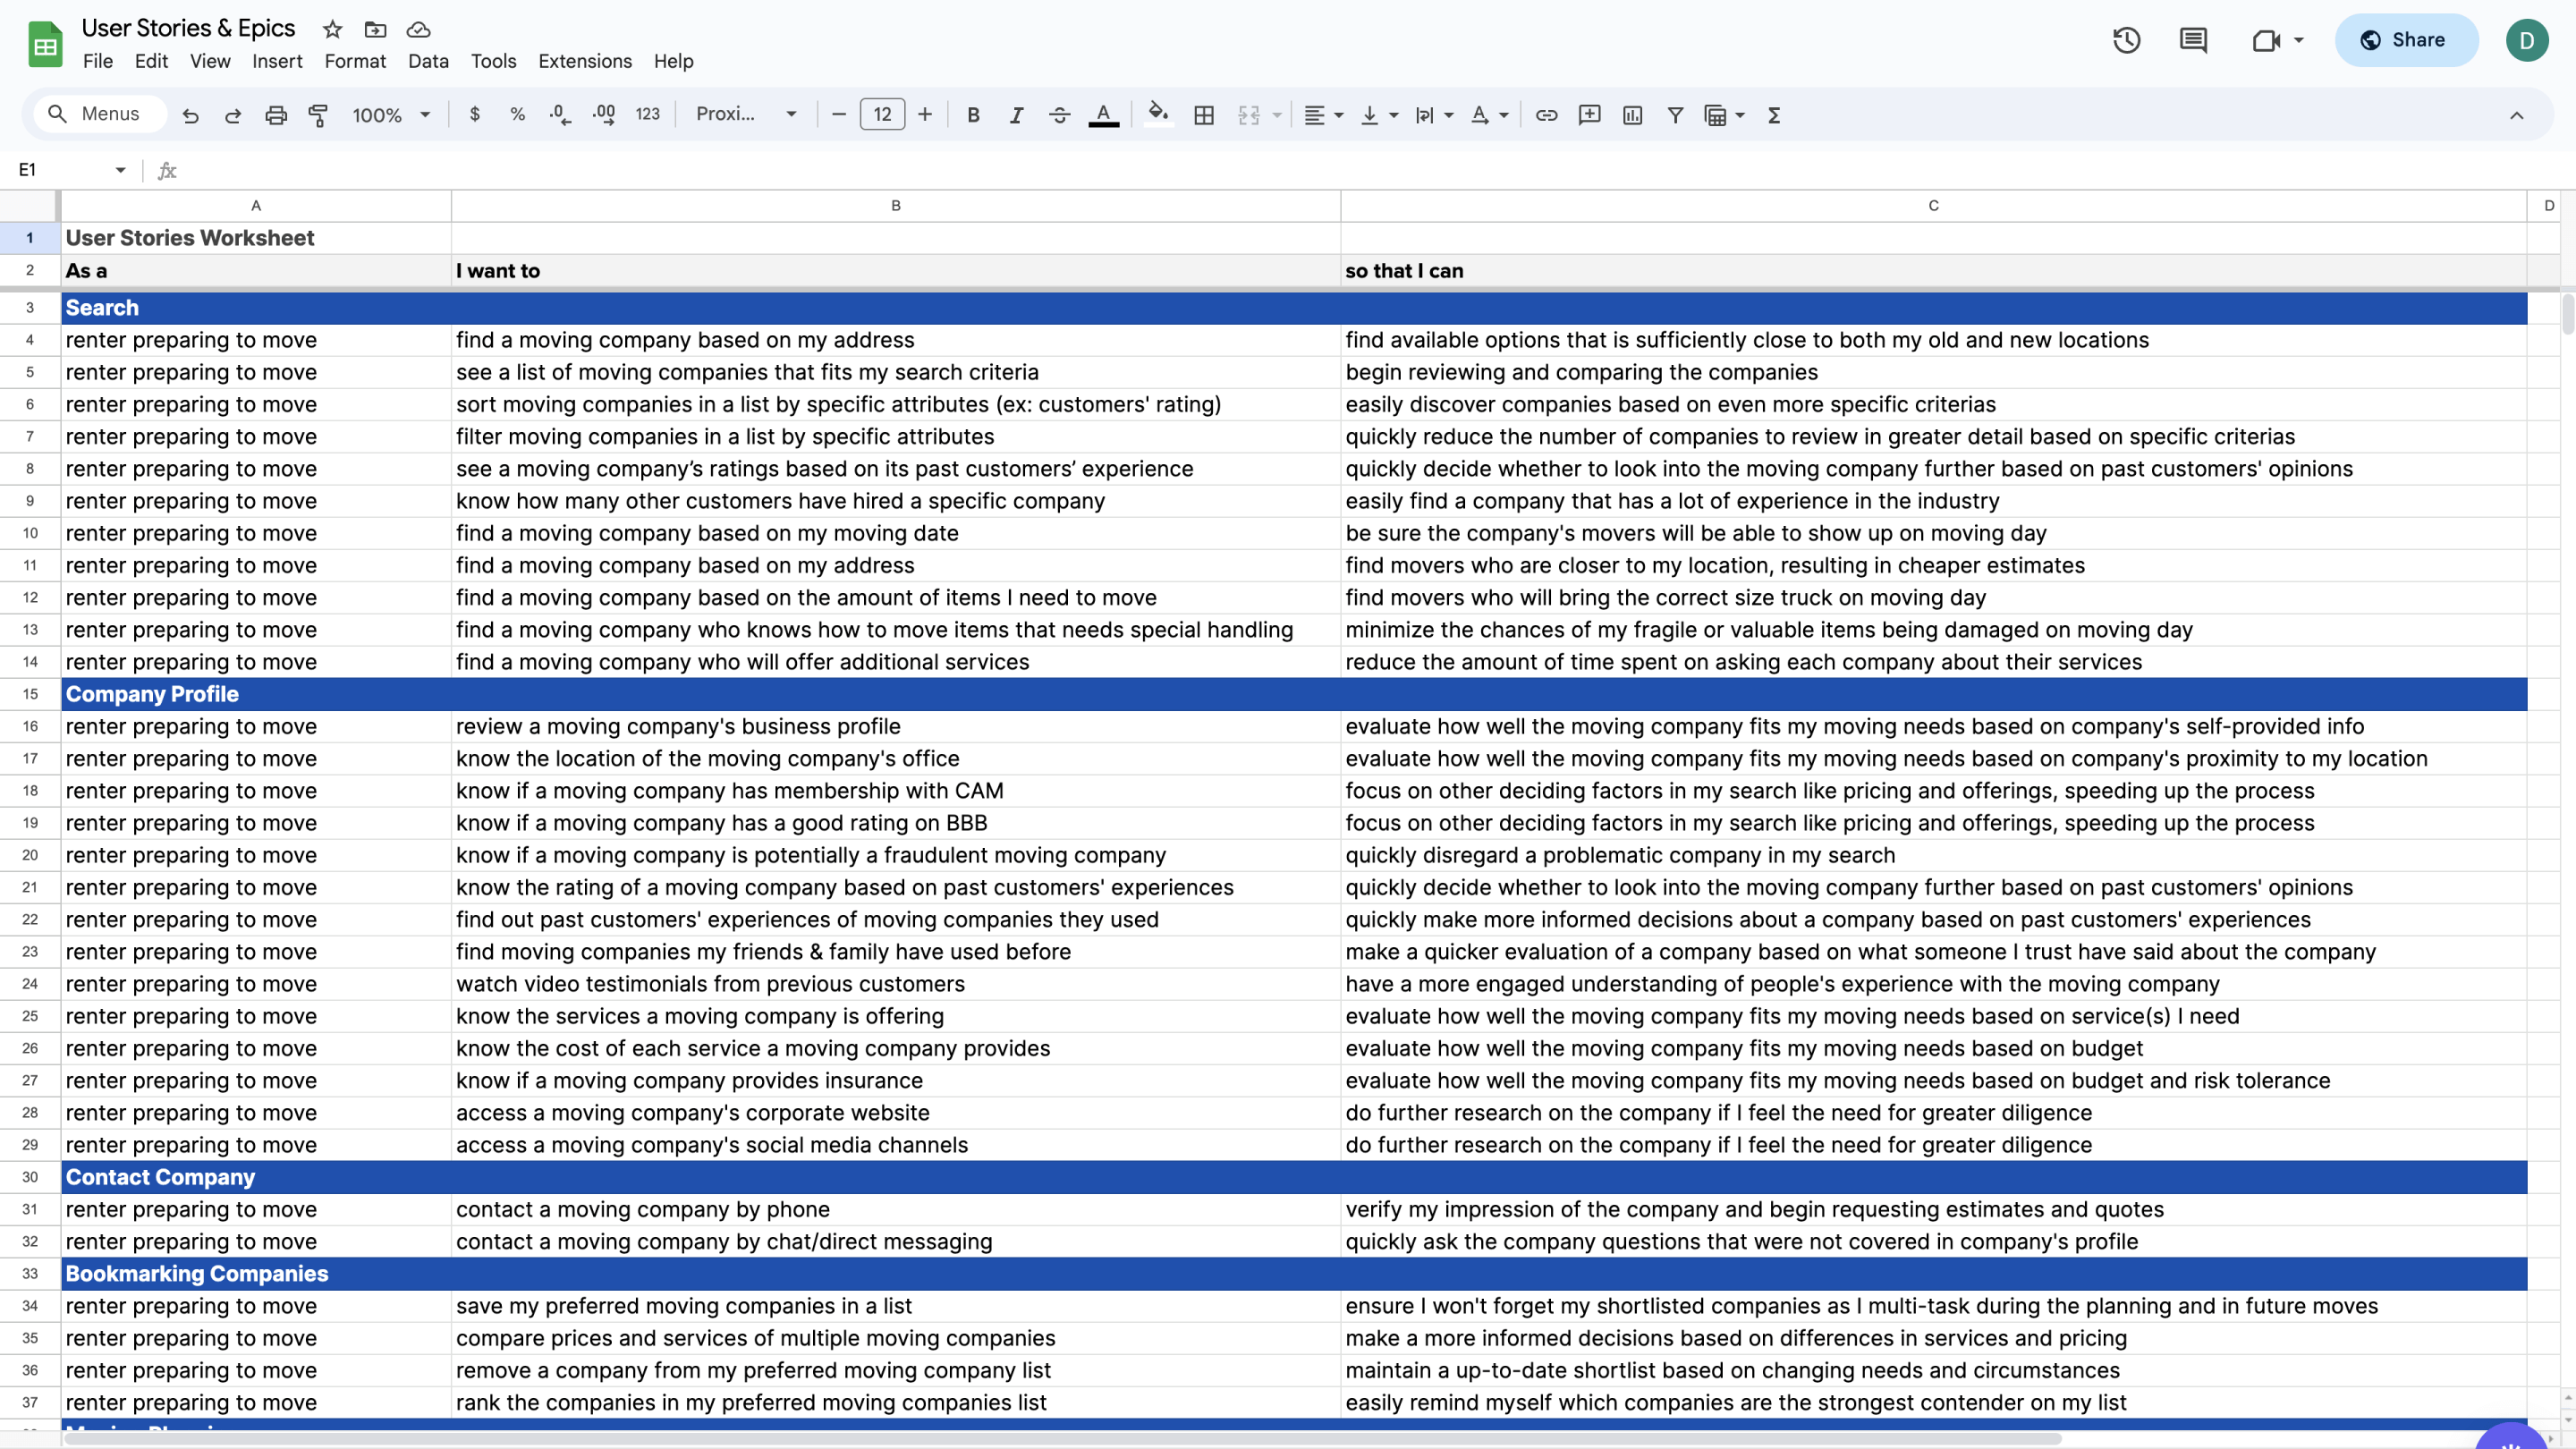Image resolution: width=2576 pixels, height=1449 pixels.
Task: Click the Redo icon
Action: coord(233,115)
